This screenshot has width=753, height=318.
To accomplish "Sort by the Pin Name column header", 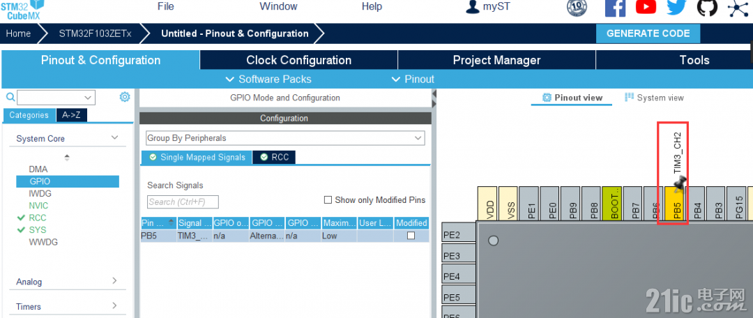I will click(158, 223).
